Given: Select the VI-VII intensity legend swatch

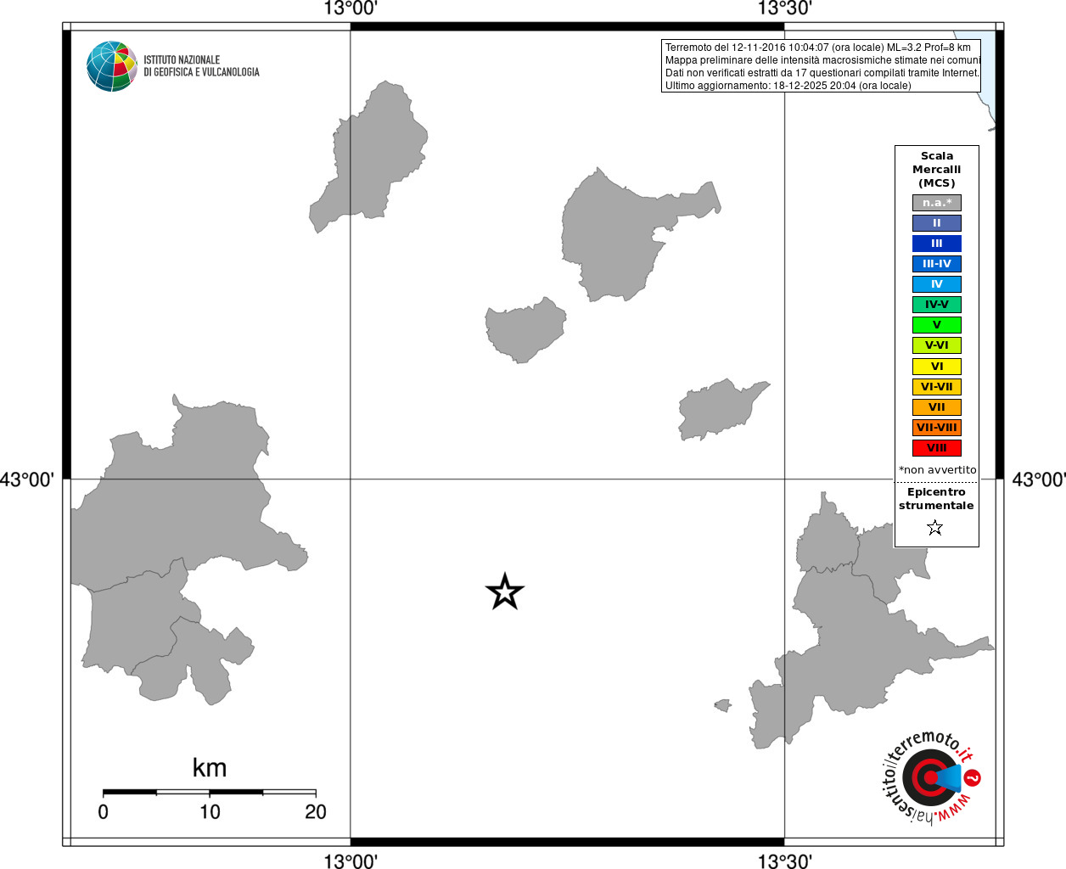Looking at the screenshot, I should tap(937, 387).
